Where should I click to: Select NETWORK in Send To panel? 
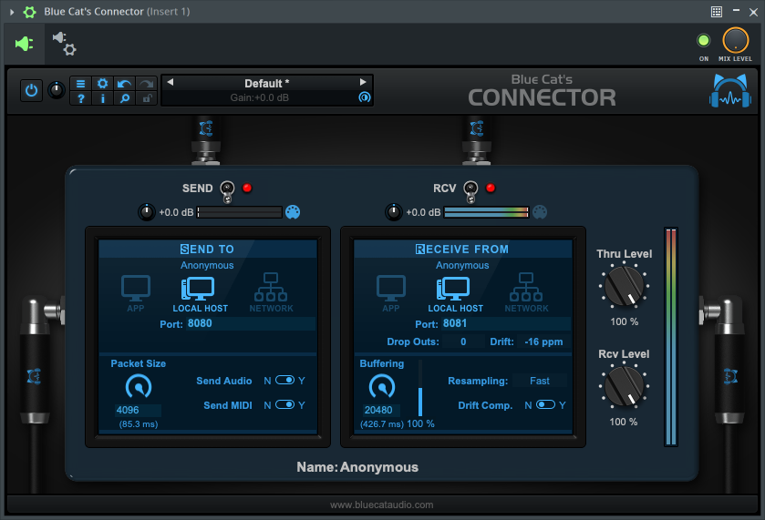pyautogui.click(x=272, y=292)
